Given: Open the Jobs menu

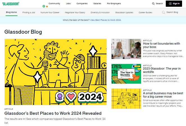Looking at the screenshot, I should 68,4.
